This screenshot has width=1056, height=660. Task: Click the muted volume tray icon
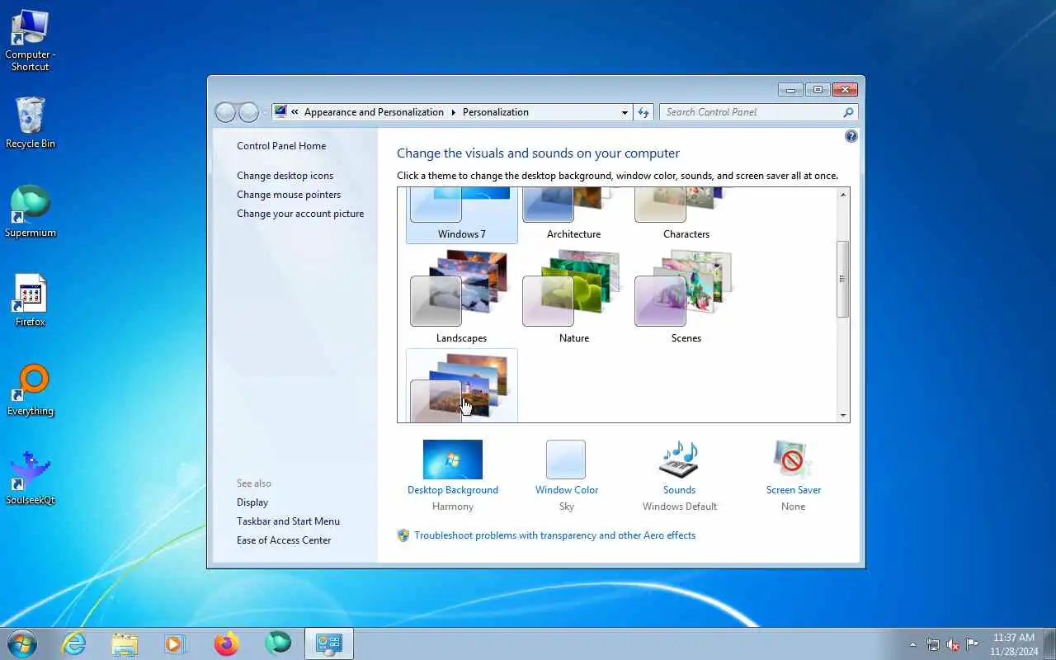pyautogui.click(x=953, y=644)
